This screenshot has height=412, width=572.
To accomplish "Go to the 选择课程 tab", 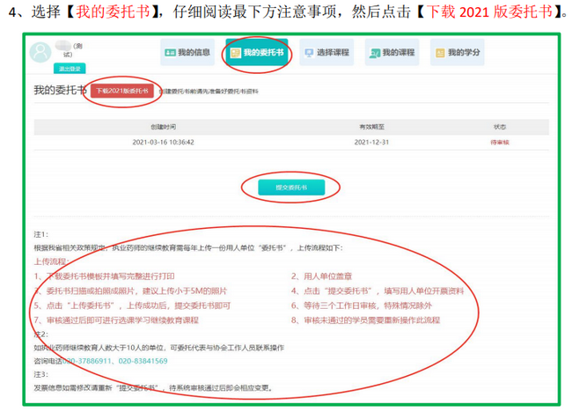I will [x=326, y=53].
